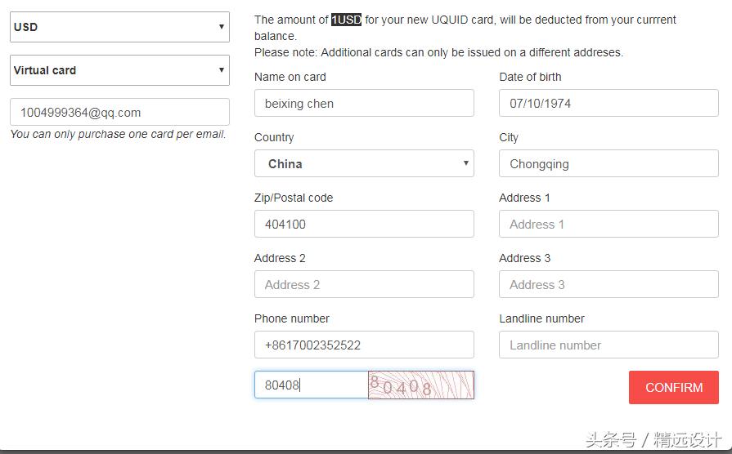Click the Date of birth field
This screenshot has width=732, height=454.
609,104
